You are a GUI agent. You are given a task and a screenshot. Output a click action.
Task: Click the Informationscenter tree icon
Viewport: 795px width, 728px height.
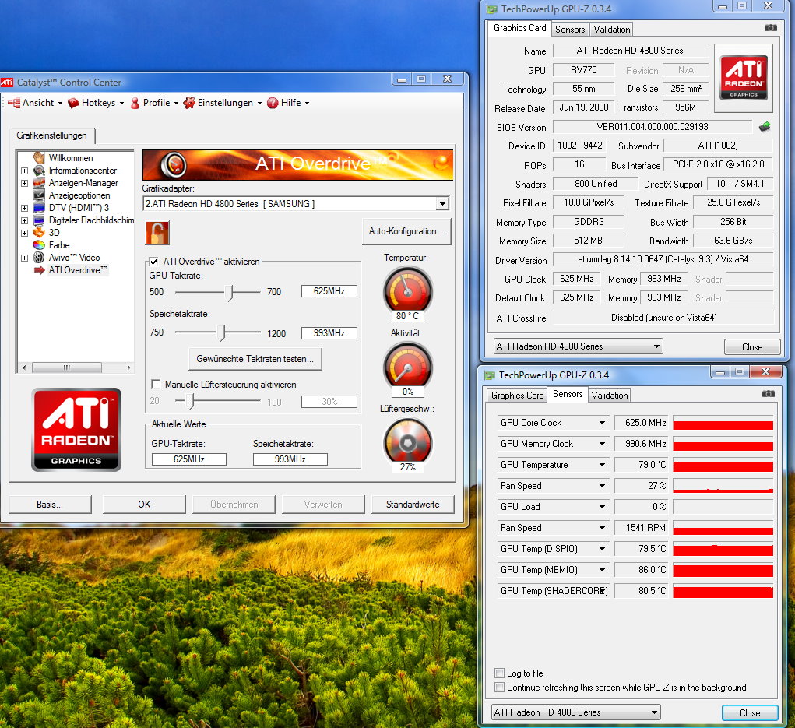[39, 171]
